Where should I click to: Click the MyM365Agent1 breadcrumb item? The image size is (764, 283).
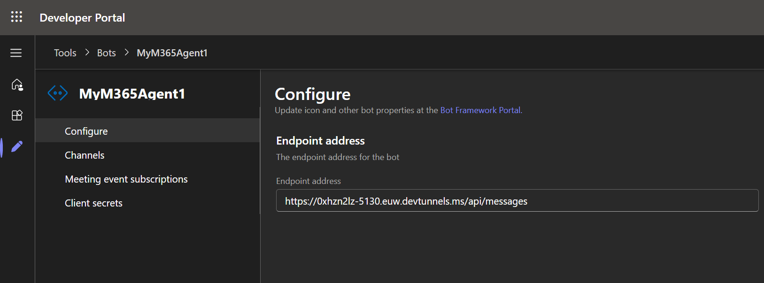172,53
